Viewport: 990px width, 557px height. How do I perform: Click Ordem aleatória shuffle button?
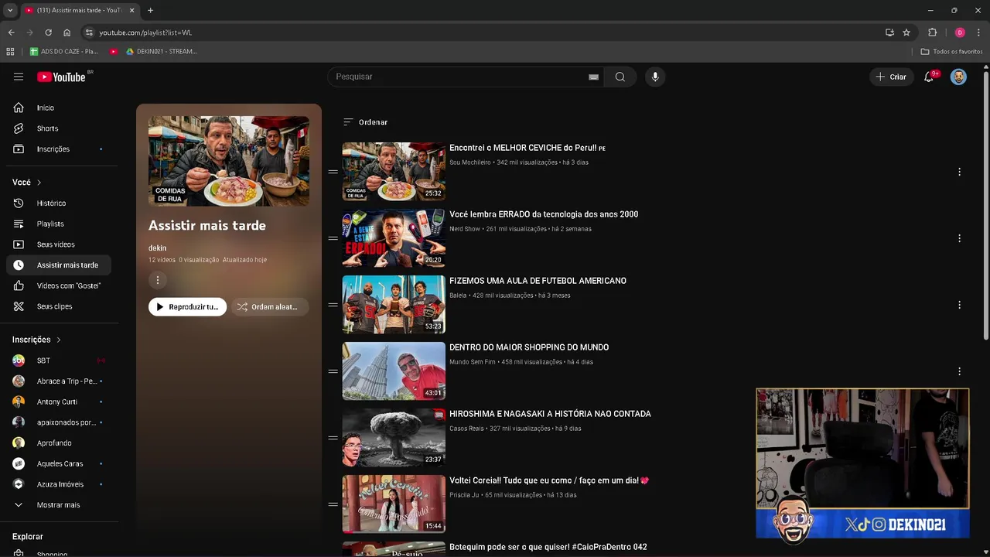270,307
